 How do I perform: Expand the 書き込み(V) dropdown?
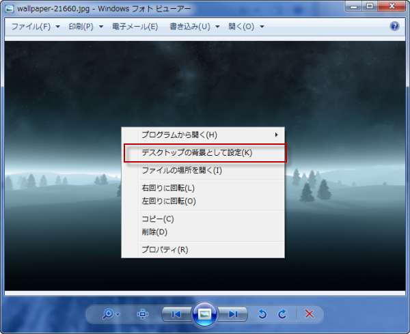(194, 27)
